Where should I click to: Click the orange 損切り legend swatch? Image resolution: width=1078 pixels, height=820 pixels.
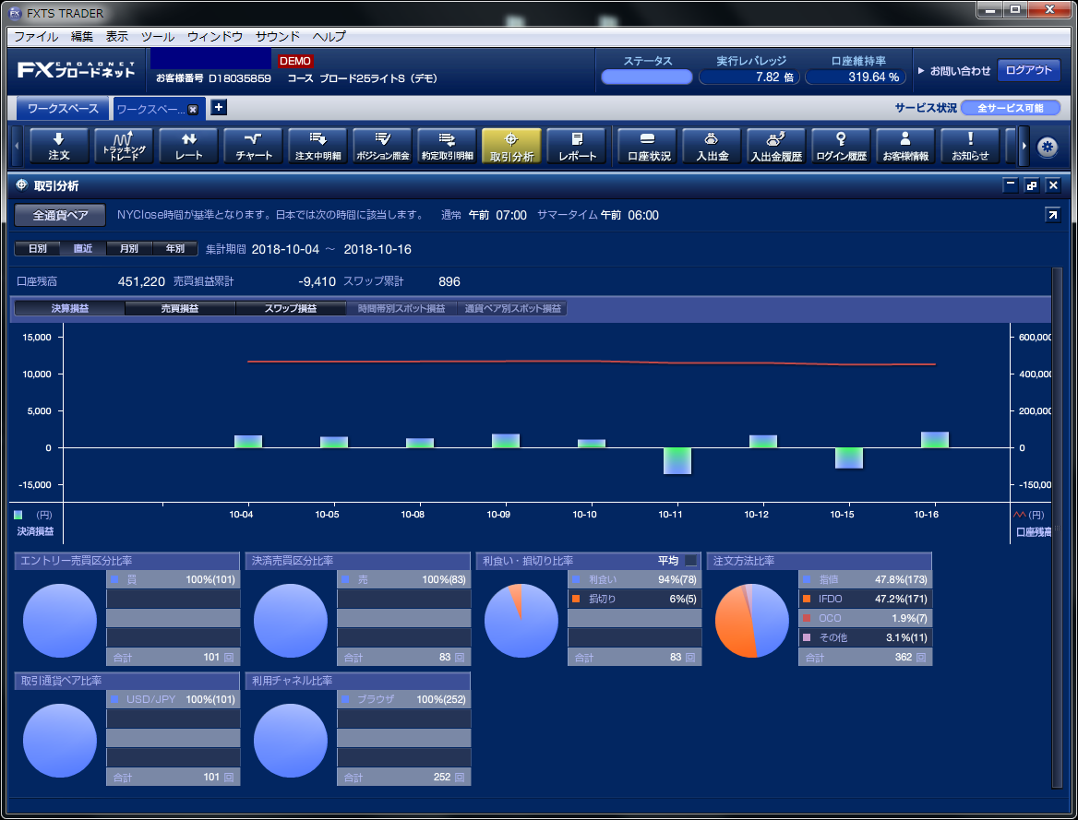point(576,599)
